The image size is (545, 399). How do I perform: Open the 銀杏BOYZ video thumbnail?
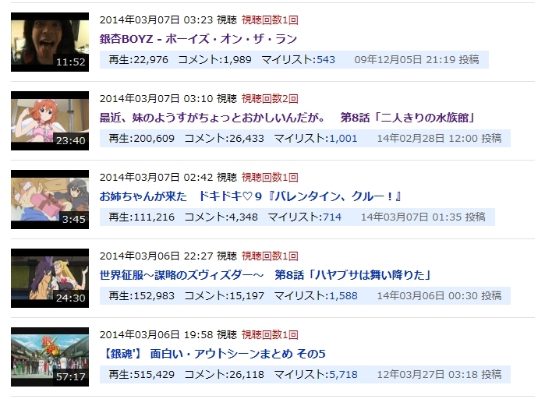coord(50,42)
